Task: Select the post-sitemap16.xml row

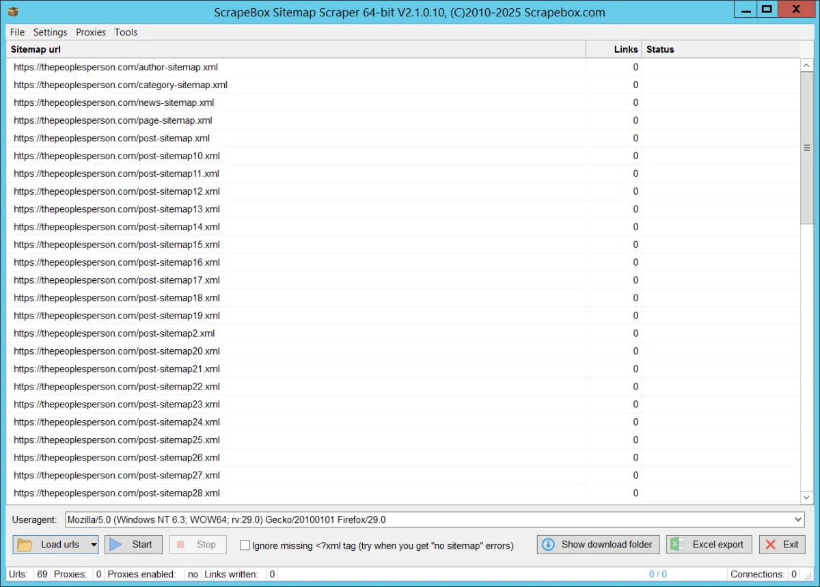Action: [x=403, y=262]
